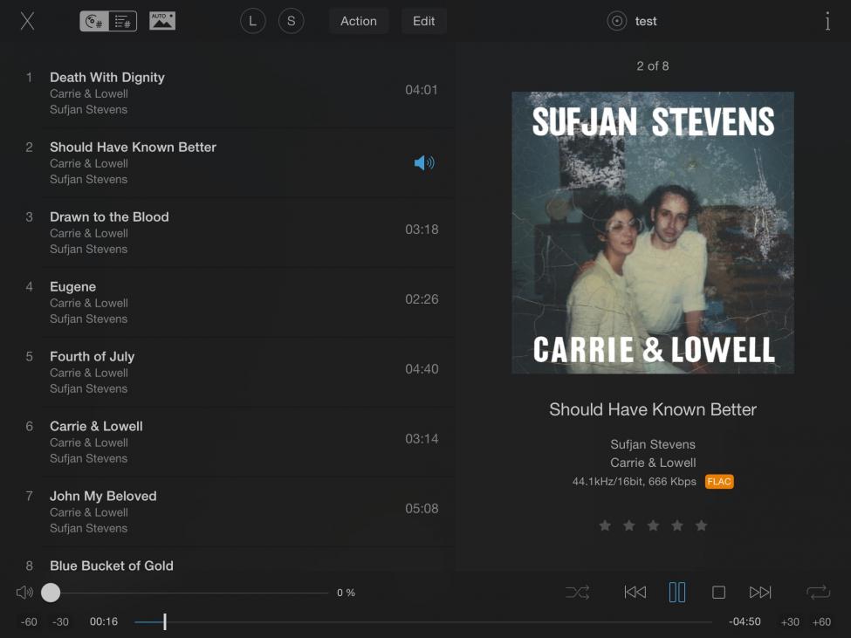Skip to the next track
Image resolution: width=851 pixels, height=638 pixels.
tap(760, 593)
